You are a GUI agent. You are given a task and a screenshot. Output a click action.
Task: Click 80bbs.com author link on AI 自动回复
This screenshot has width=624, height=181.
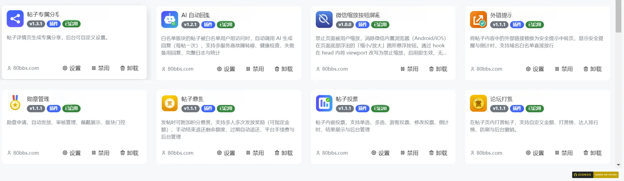click(178, 69)
